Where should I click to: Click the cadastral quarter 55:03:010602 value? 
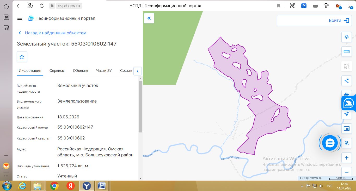pyautogui.click(x=71, y=138)
